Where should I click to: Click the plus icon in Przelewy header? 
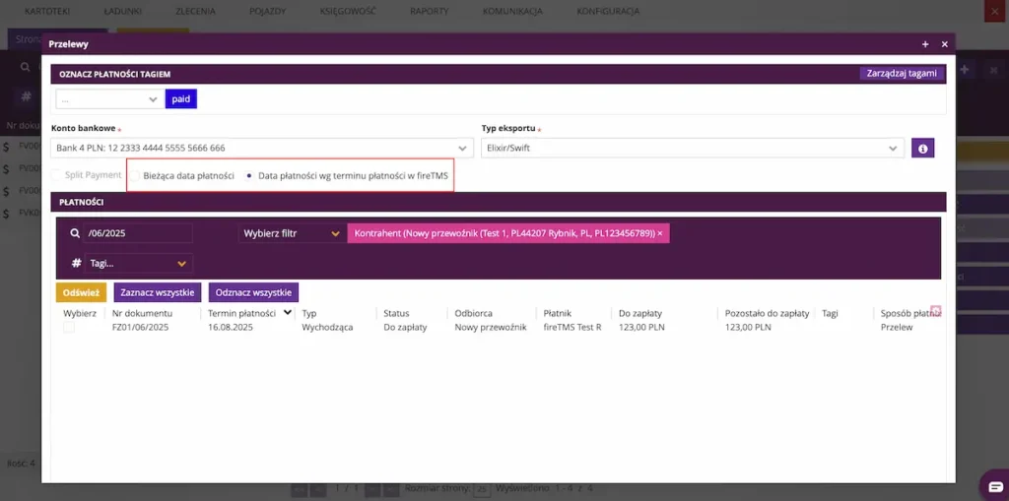point(925,44)
